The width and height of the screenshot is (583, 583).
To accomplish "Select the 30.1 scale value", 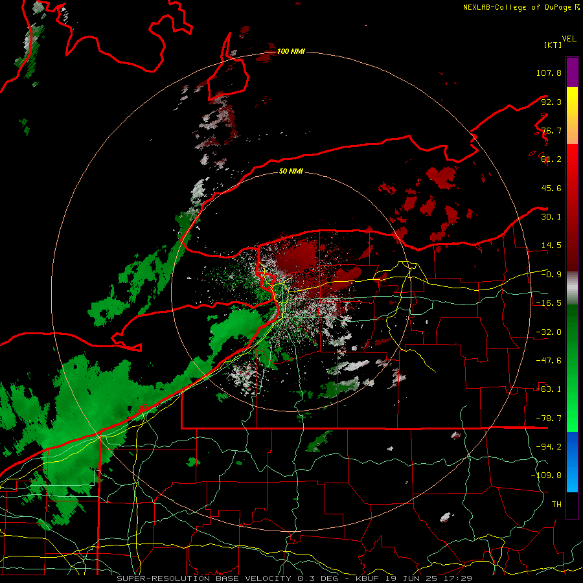I will pyautogui.click(x=551, y=217).
